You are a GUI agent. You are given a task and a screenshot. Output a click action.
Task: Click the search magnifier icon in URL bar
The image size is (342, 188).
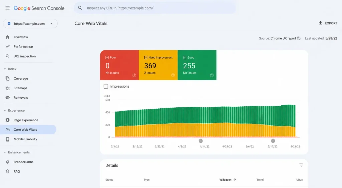80,8
